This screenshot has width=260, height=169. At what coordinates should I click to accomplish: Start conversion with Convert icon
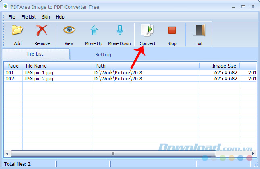[147, 30]
